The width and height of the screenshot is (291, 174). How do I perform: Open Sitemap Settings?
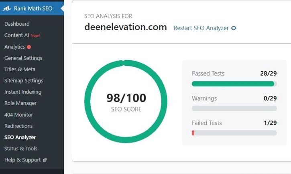pyautogui.click(x=24, y=81)
